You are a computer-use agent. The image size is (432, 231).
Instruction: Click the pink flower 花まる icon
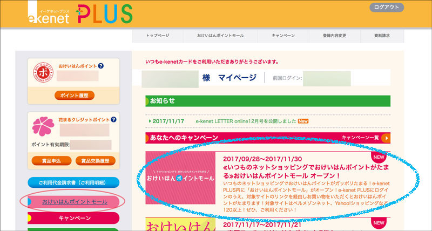[43, 126]
